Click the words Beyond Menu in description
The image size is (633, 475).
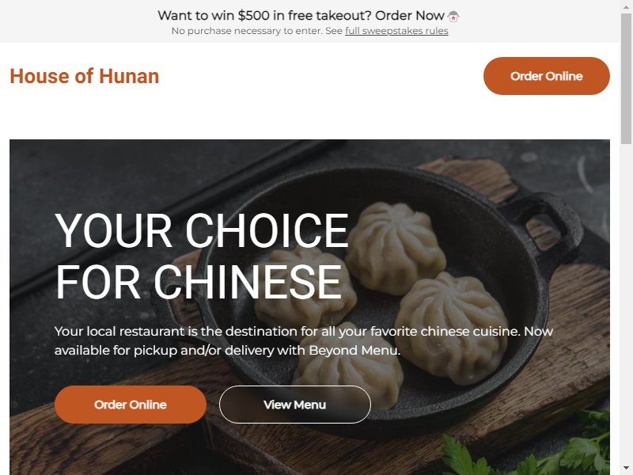(354, 350)
